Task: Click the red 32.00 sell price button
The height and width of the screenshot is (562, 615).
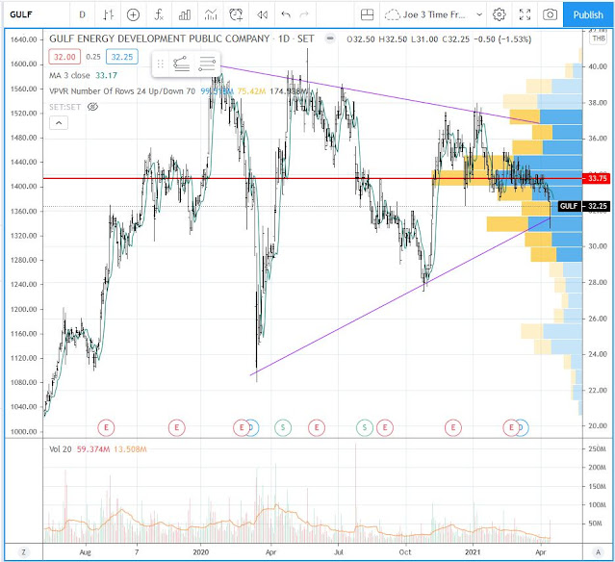Action: 64,57
